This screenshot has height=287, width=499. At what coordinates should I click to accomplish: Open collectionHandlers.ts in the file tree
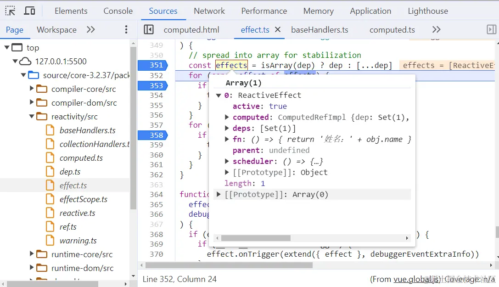(x=95, y=144)
